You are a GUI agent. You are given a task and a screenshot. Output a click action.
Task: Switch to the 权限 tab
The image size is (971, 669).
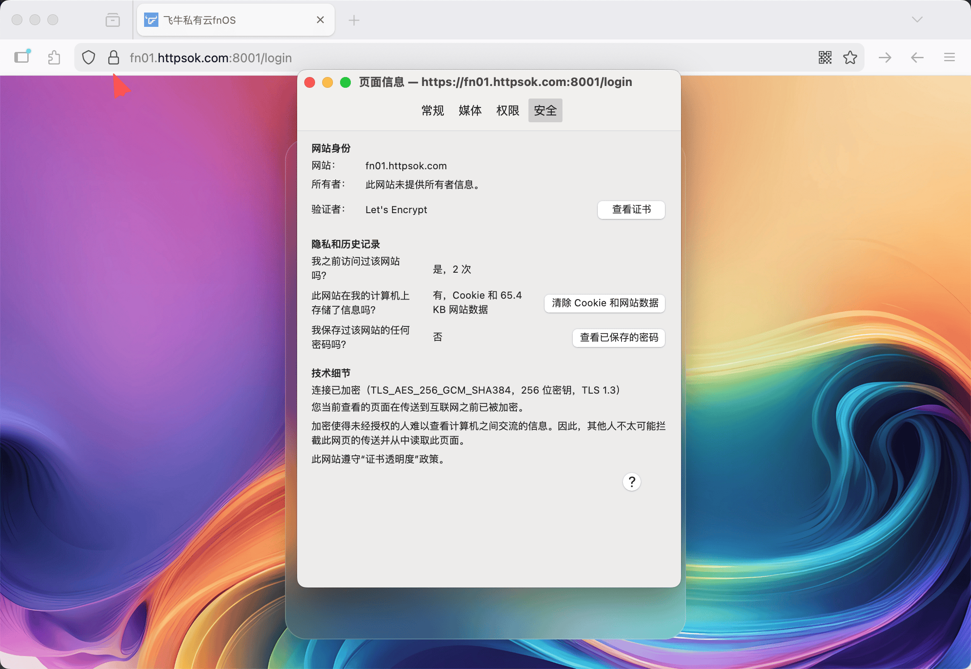pos(507,111)
